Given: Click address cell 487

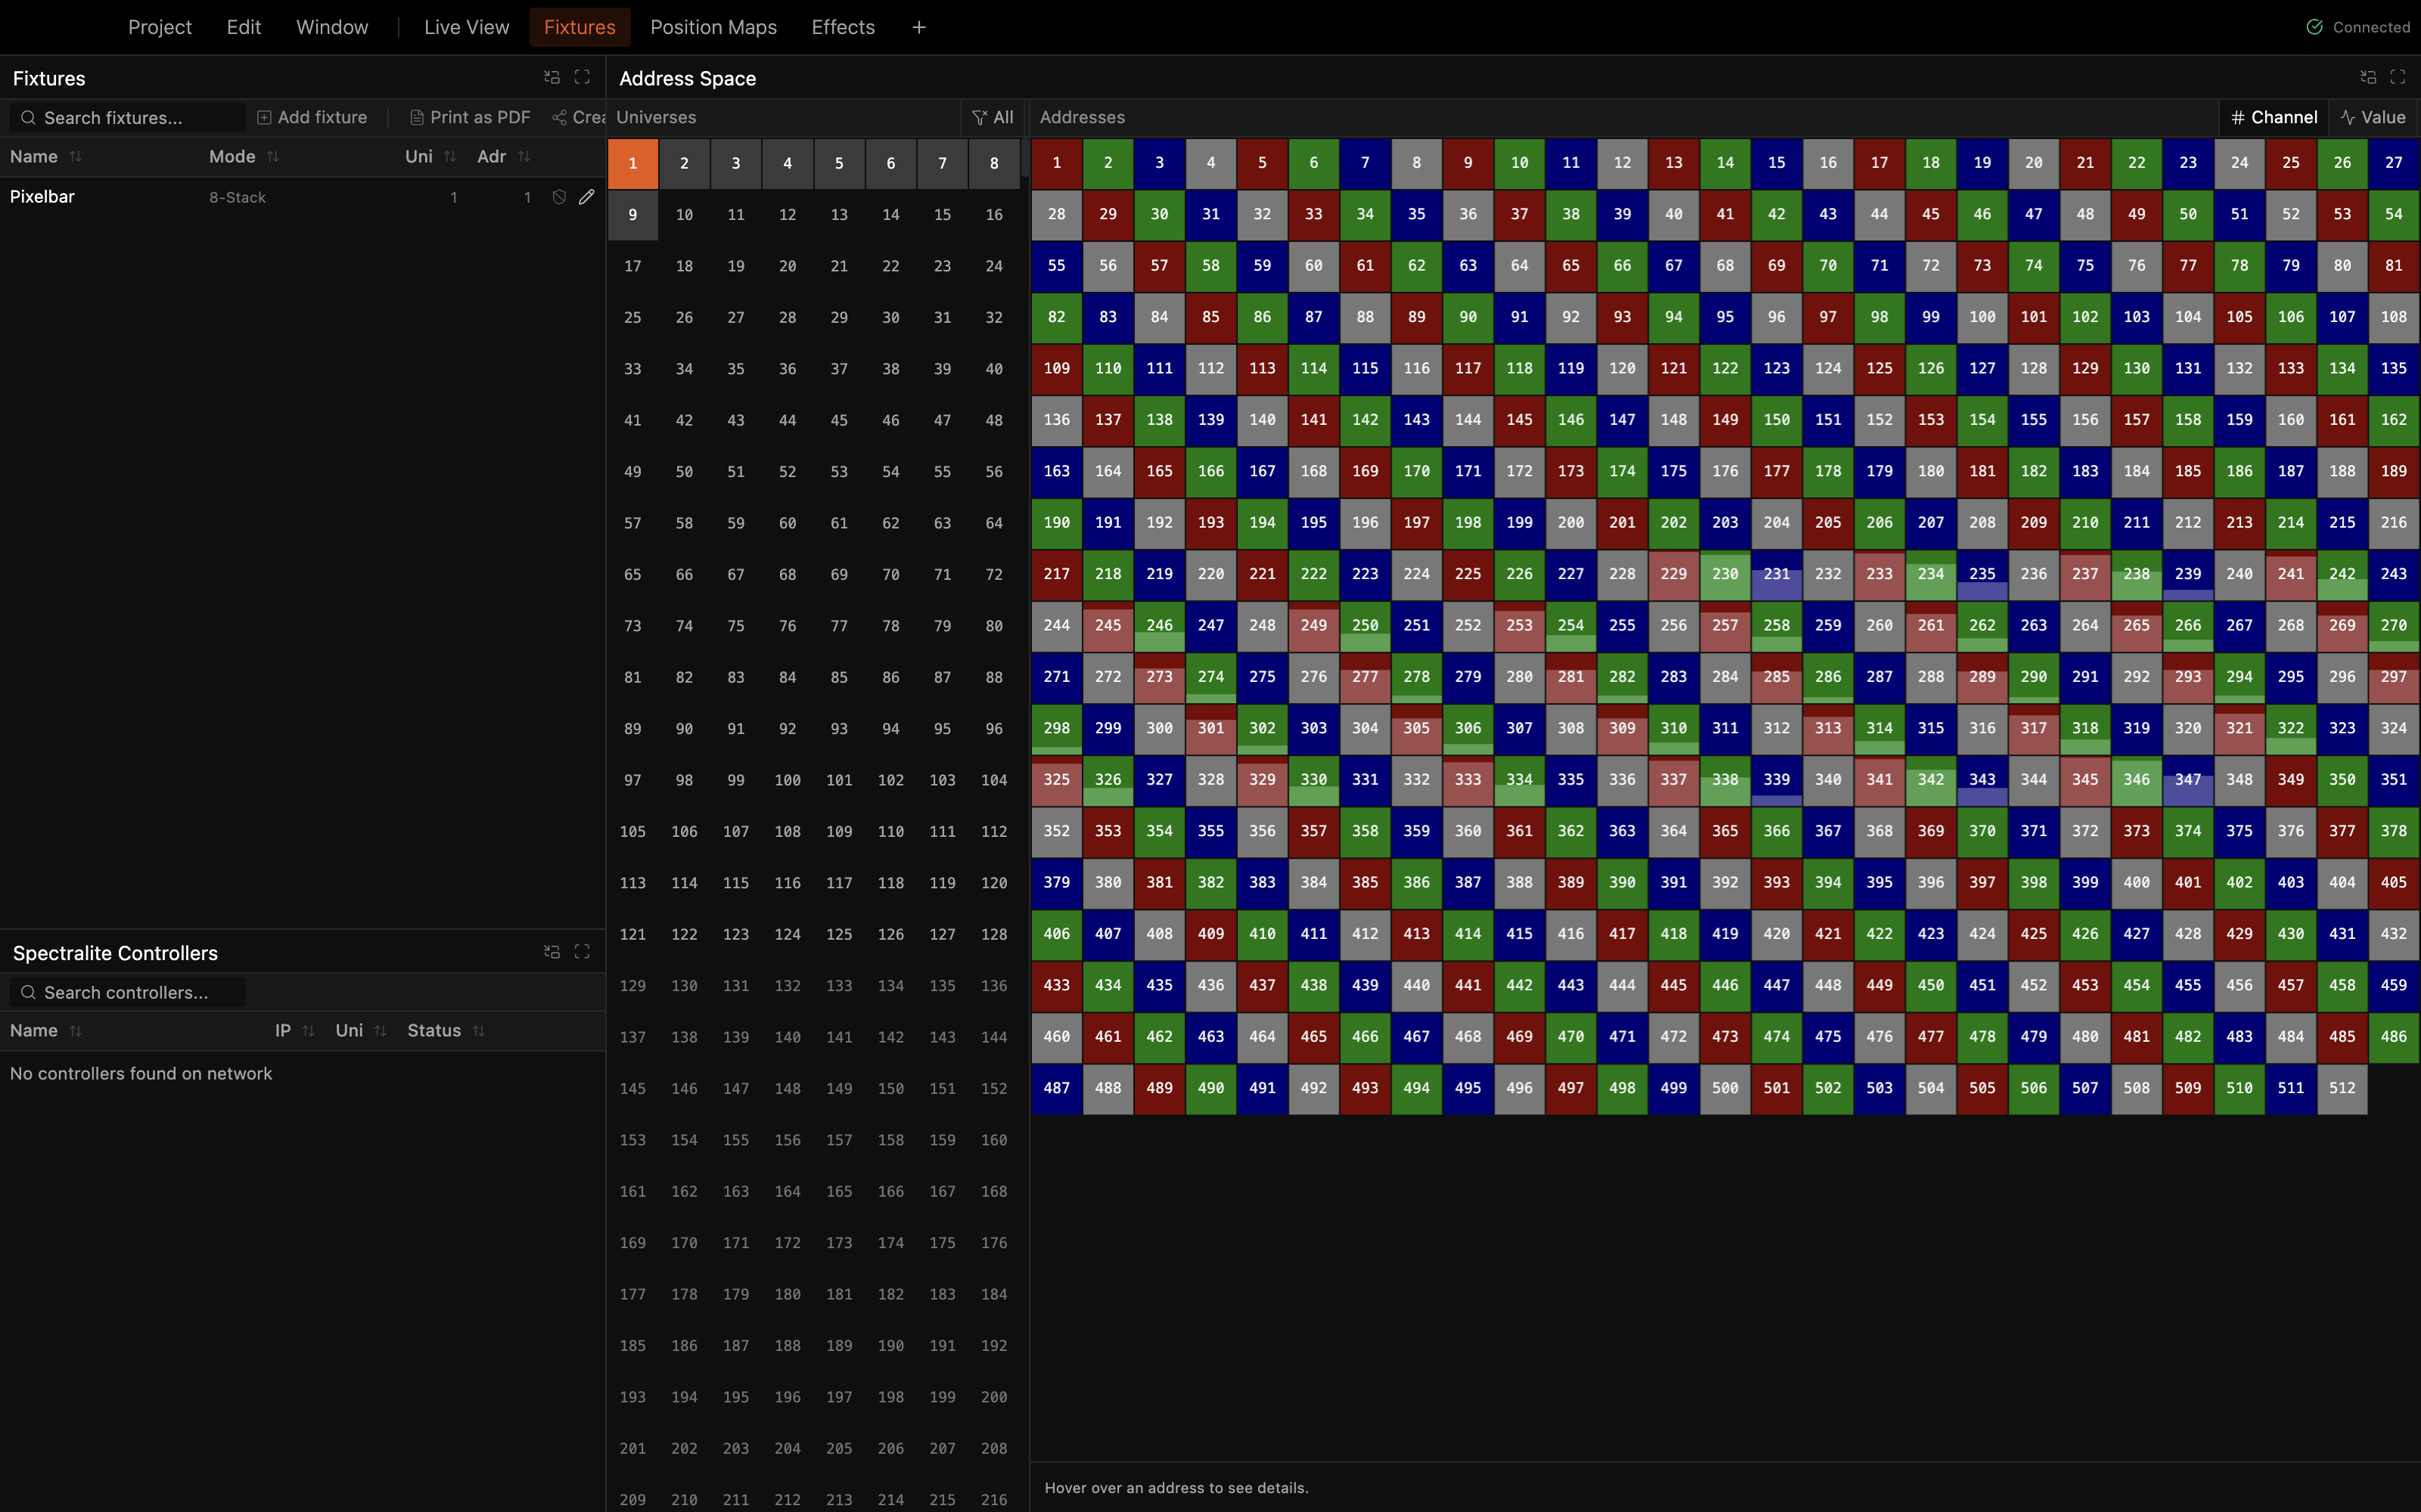Looking at the screenshot, I should pos(1056,1088).
